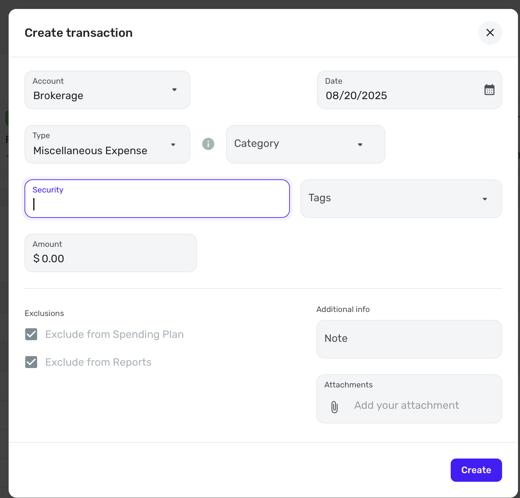The height and width of the screenshot is (498, 520).
Task: Click the Note text field
Action: (409, 339)
